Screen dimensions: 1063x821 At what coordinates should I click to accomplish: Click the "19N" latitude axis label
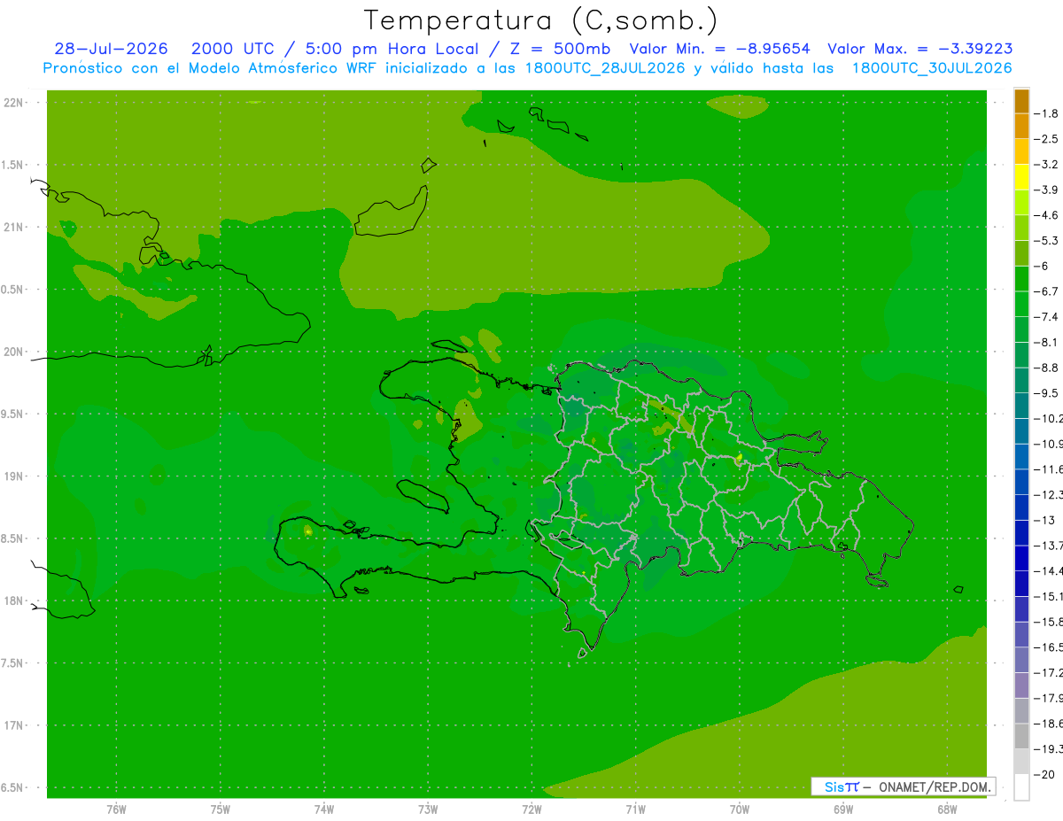coord(15,476)
